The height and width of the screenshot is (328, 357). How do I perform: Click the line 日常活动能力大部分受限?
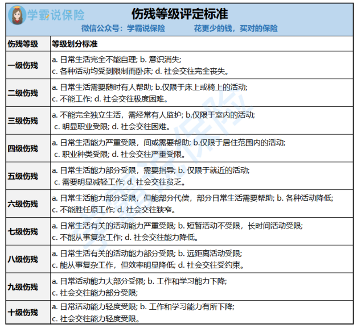[139, 281]
